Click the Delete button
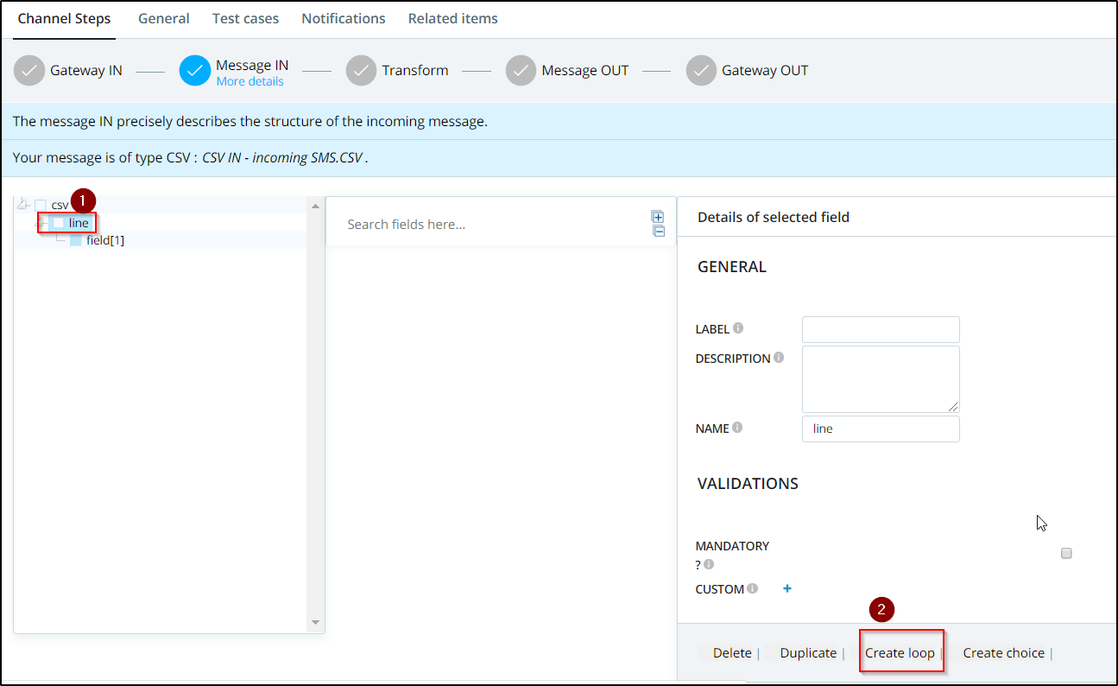Screen dimensions: 1118x686 pyautogui.click(x=732, y=653)
